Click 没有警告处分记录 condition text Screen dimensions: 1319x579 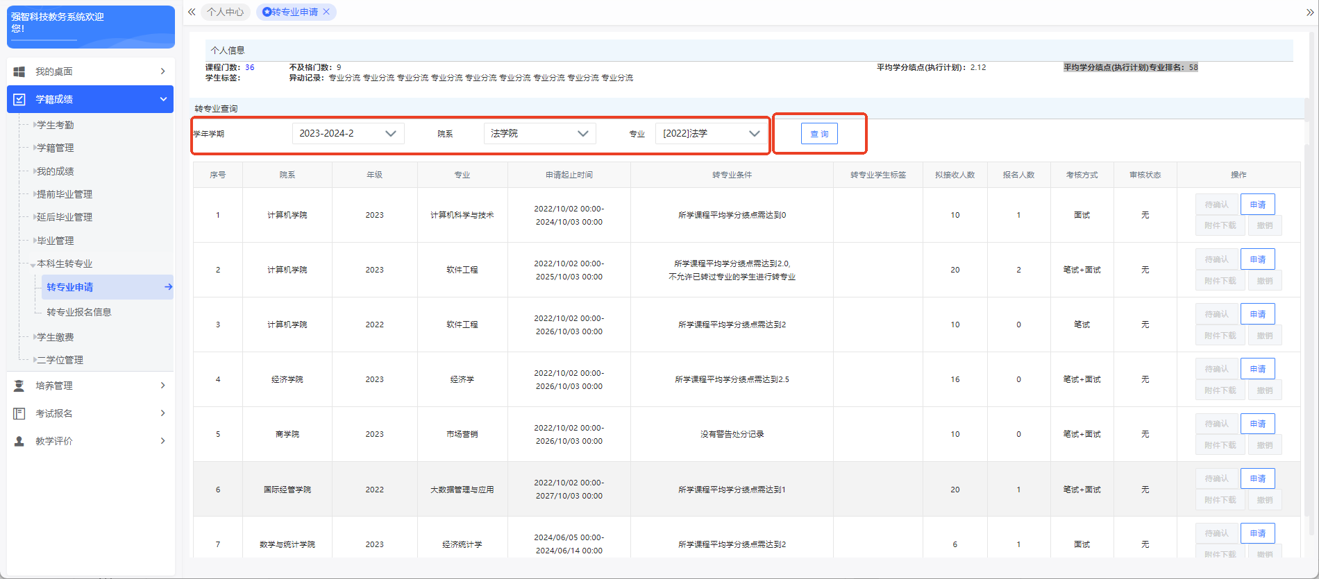[732, 434]
